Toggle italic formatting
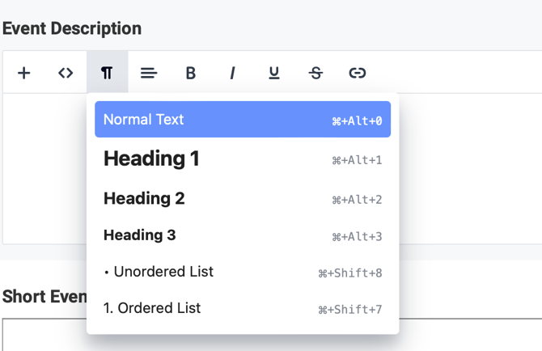The height and width of the screenshot is (351, 542). tap(232, 73)
